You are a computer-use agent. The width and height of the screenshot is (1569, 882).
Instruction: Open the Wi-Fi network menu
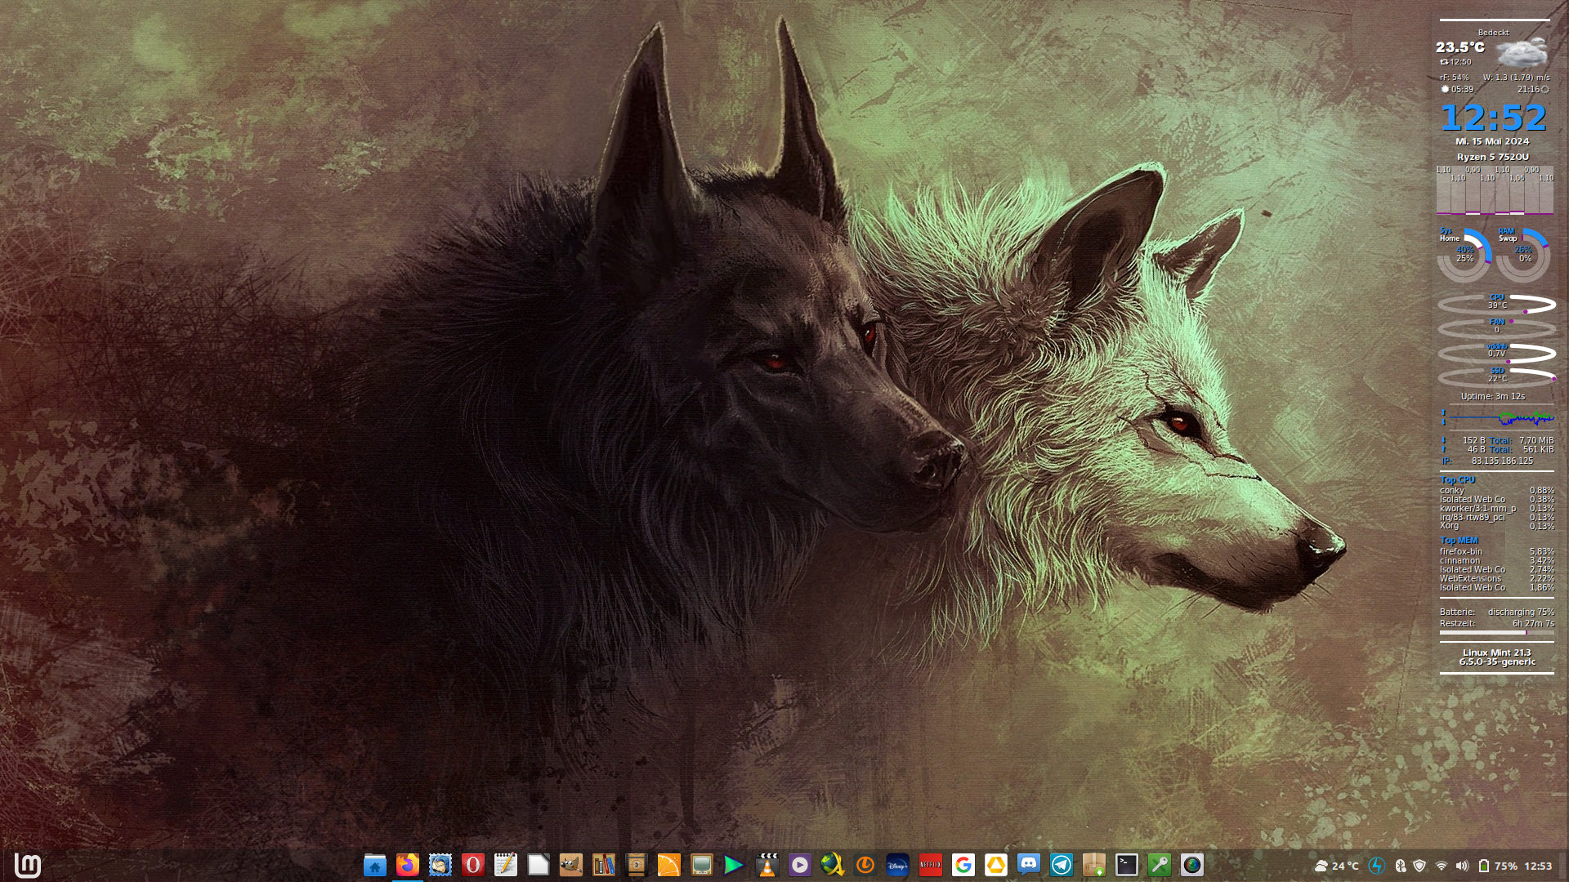point(1442,866)
